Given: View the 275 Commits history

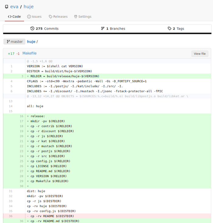Looking at the screenshot, I should click(x=44, y=28).
